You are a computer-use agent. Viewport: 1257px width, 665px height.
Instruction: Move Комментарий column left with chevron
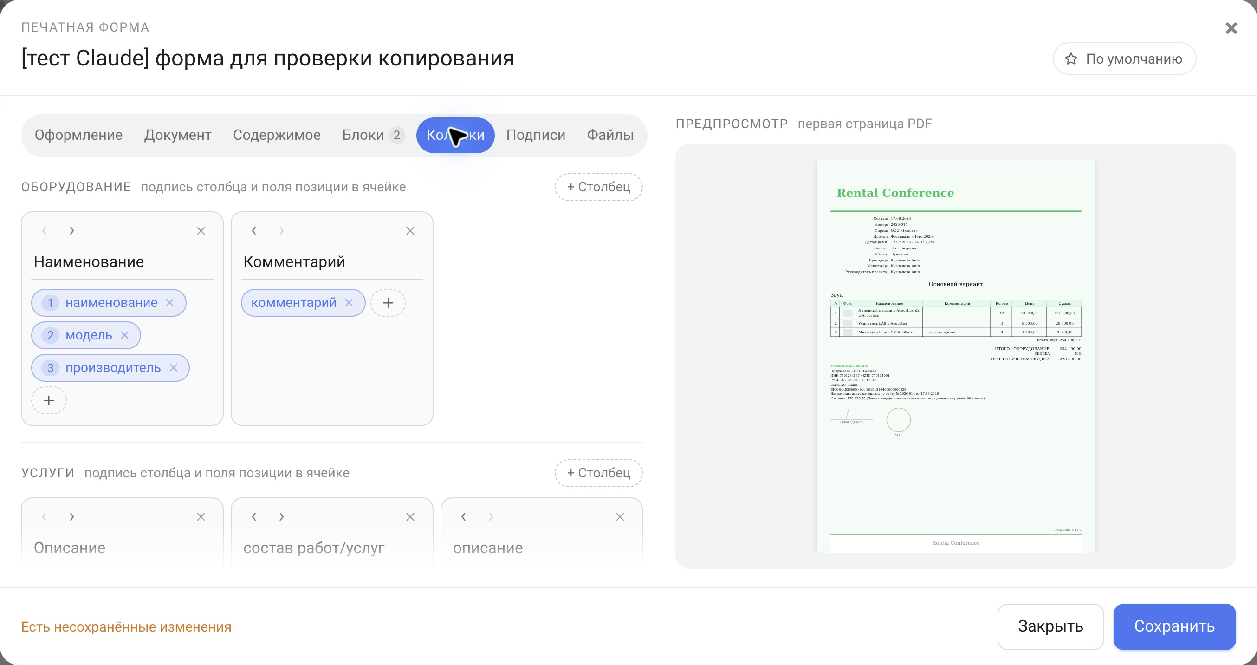pyautogui.click(x=254, y=230)
